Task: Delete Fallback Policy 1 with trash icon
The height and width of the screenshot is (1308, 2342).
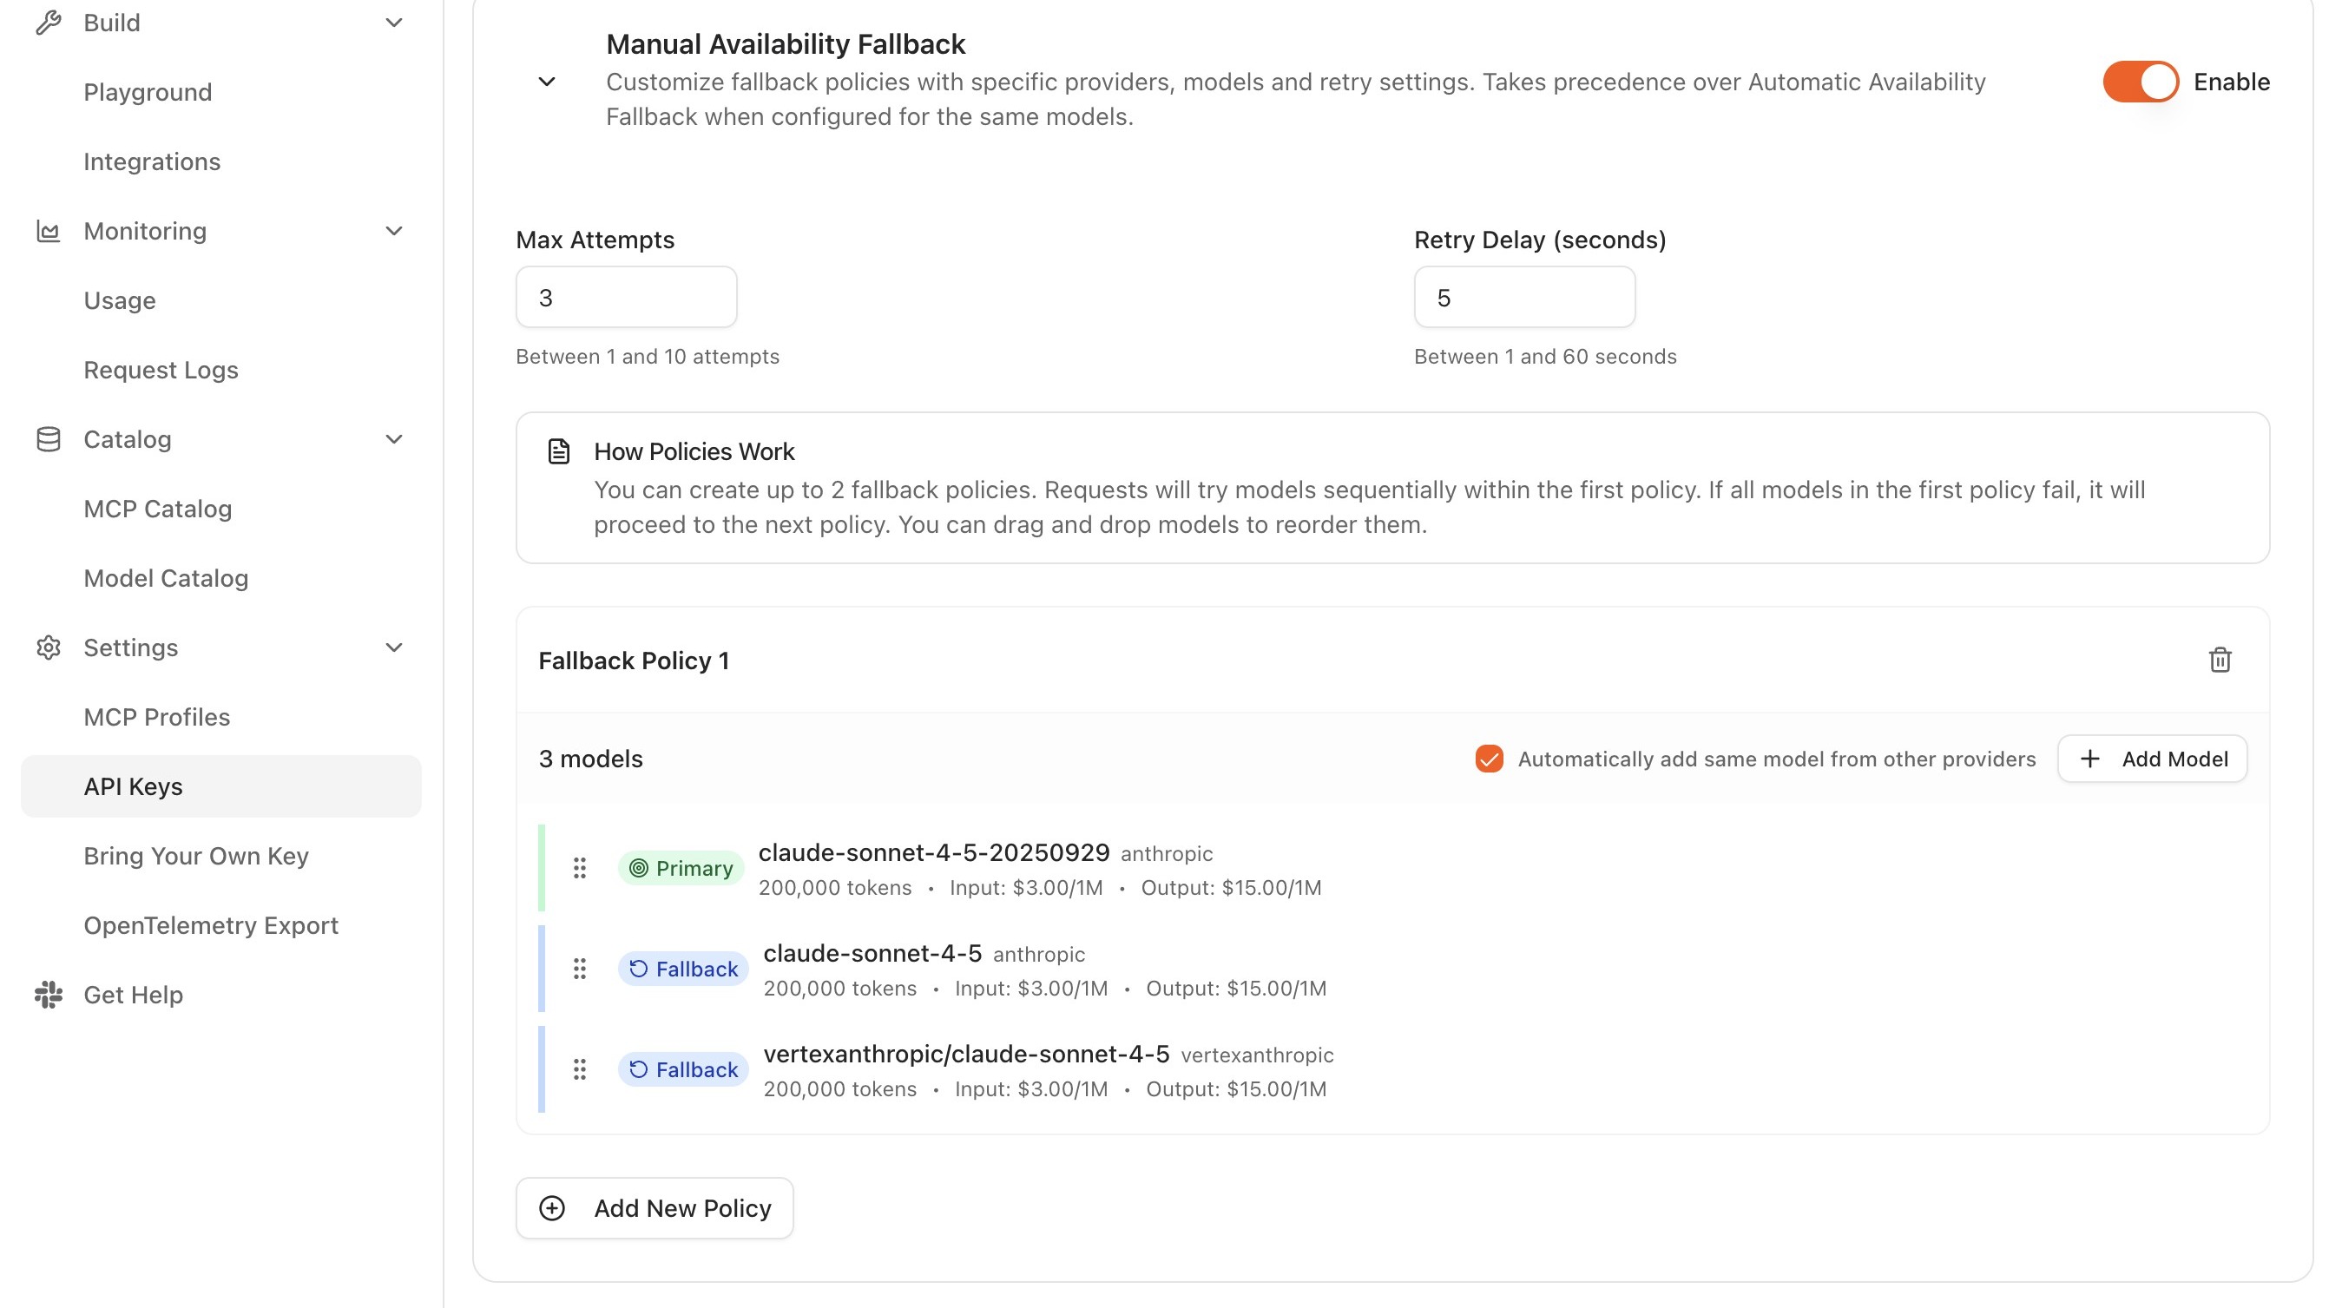Action: (2220, 660)
